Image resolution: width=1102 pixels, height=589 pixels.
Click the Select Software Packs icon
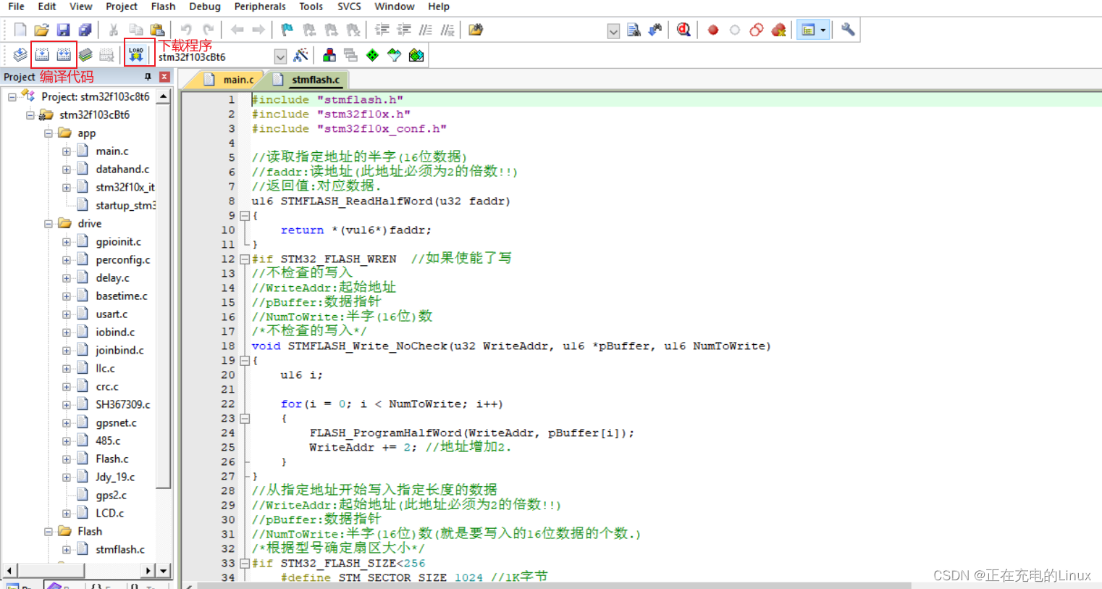pos(394,55)
